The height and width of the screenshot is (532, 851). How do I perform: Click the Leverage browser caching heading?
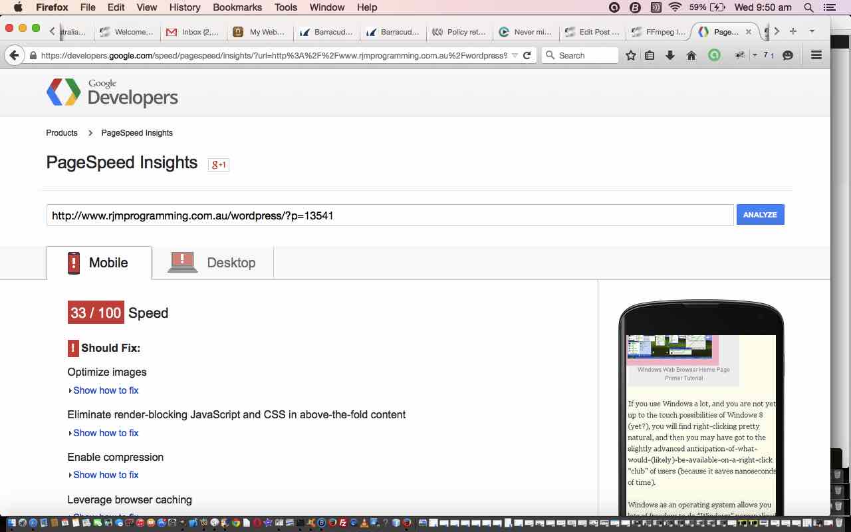(x=130, y=499)
